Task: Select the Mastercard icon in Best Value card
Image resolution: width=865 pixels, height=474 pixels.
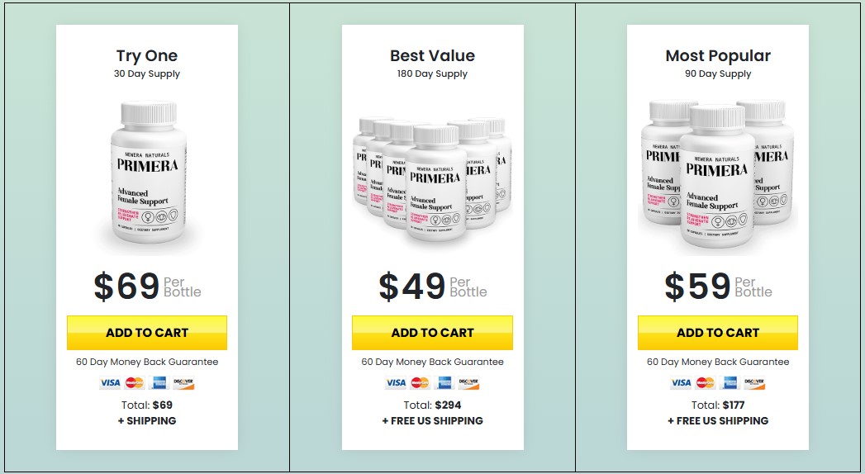Action: (x=420, y=383)
